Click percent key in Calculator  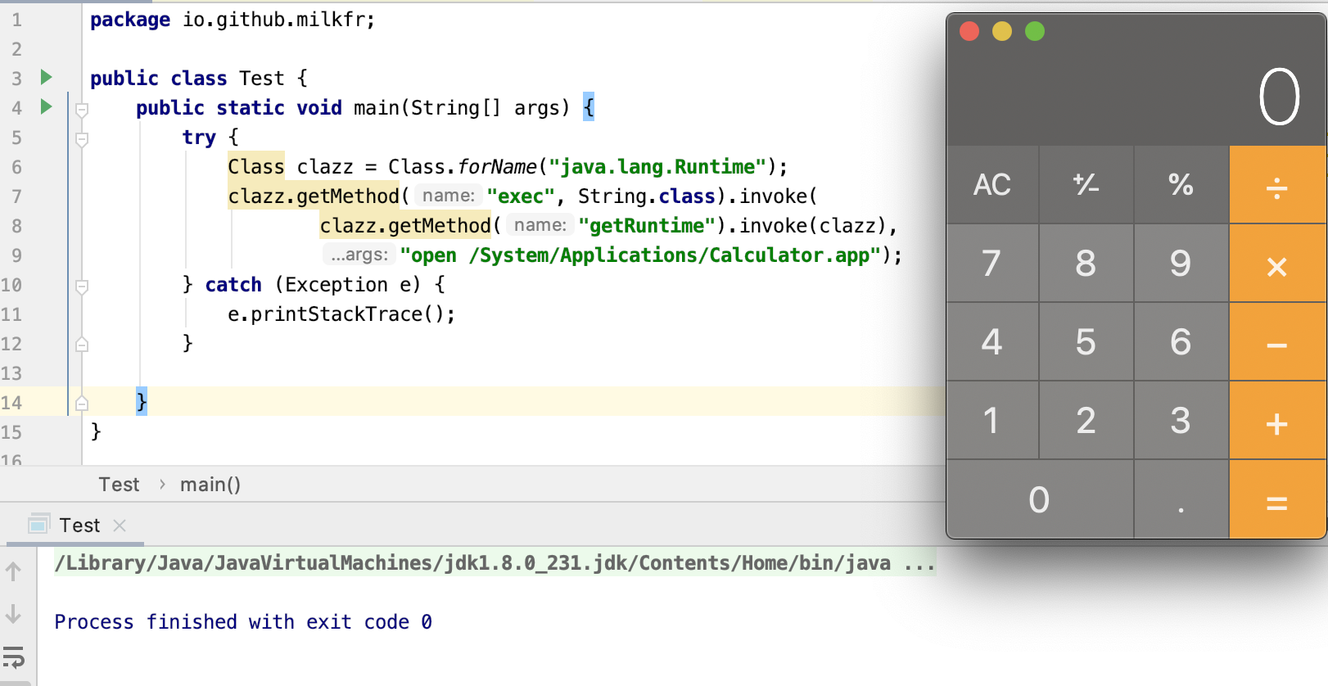coord(1181,185)
